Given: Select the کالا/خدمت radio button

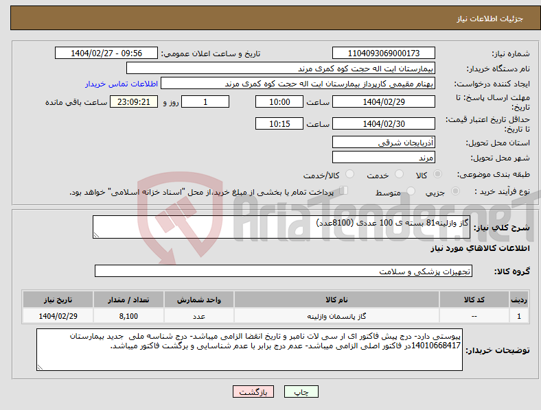Looking at the screenshot, I should tap(350, 174).
